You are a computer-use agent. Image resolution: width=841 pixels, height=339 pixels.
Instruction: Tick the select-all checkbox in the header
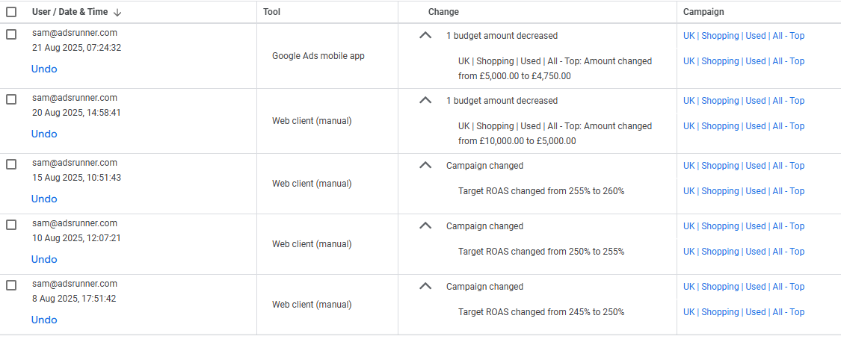(x=11, y=12)
